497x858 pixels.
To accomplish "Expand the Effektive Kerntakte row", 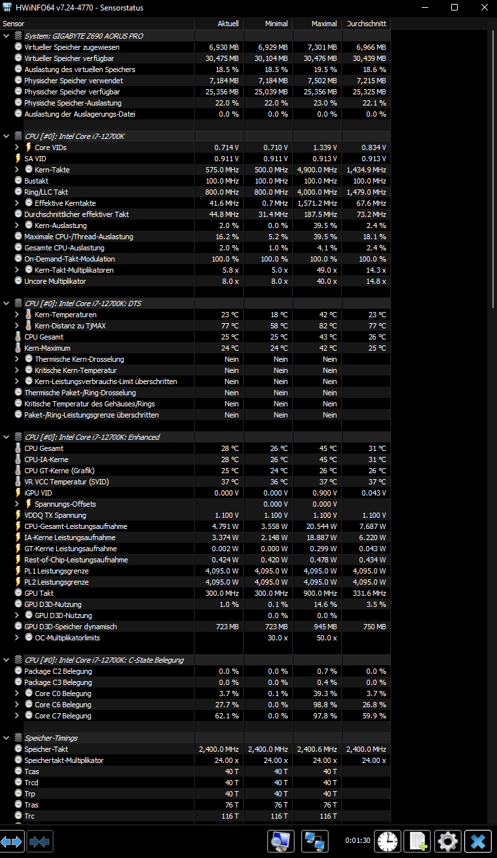I will click(17, 203).
